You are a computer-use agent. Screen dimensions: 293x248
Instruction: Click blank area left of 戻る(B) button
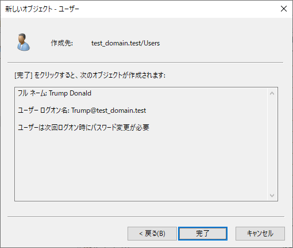click(67, 234)
